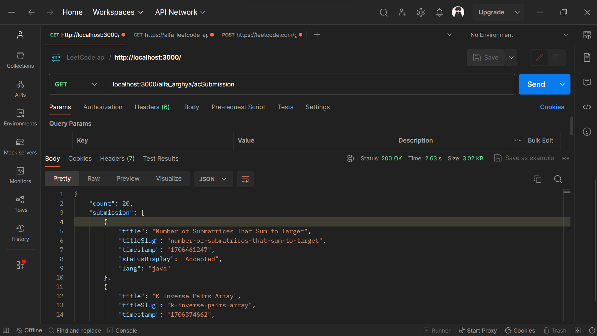Open the JSON format dropdown
The width and height of the screenshot is (597, 336).
tap(213, 179)
